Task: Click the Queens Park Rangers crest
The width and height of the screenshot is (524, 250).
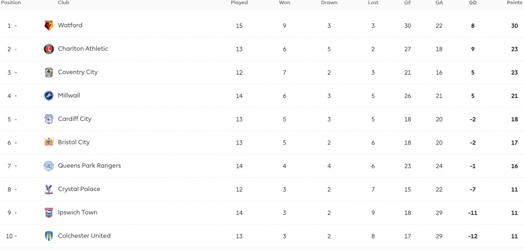Action: tap(49, 165)
